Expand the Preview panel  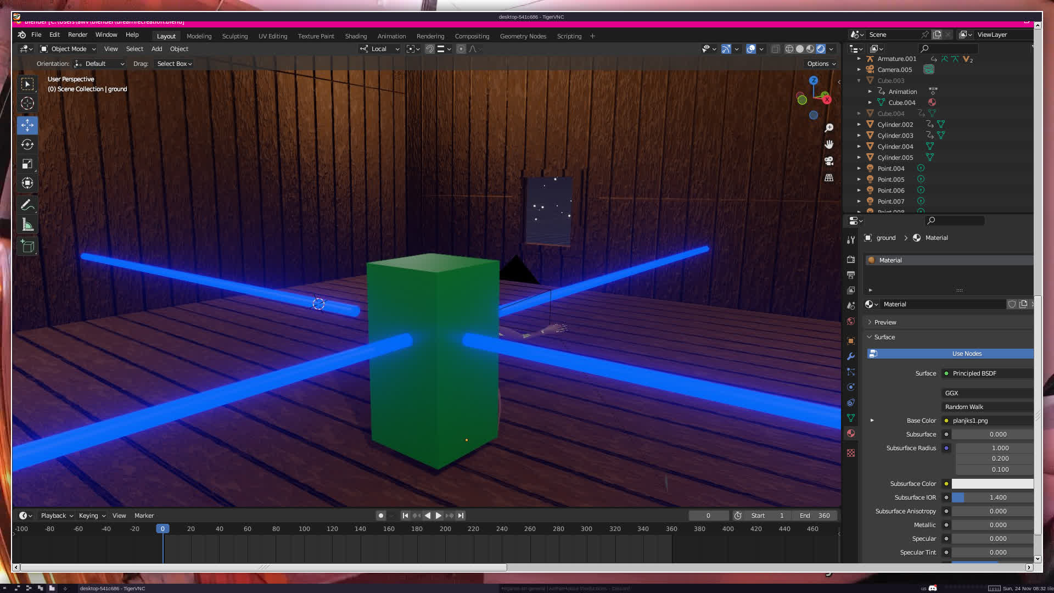pyautogui.click(x=885, y=322)
